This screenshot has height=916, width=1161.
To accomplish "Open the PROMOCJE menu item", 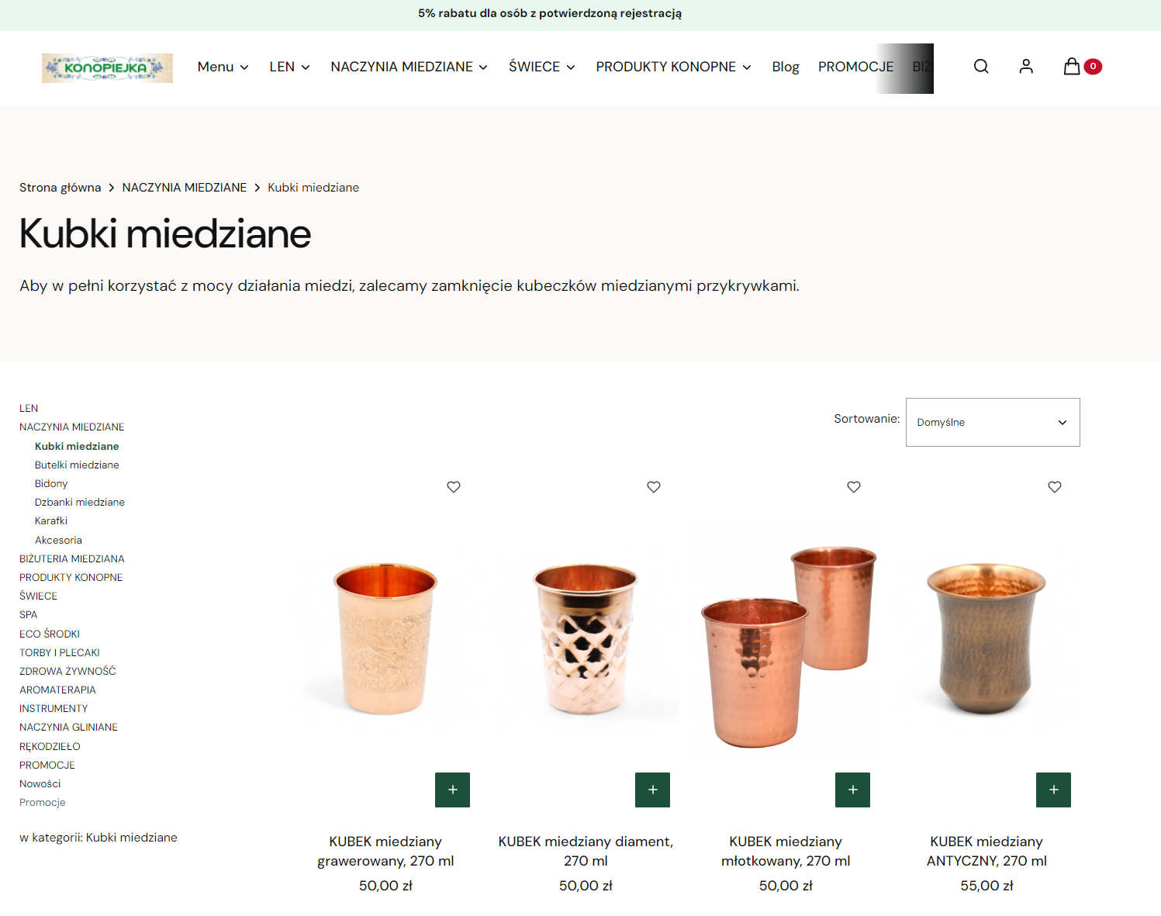I will click(x=855, y=67).
